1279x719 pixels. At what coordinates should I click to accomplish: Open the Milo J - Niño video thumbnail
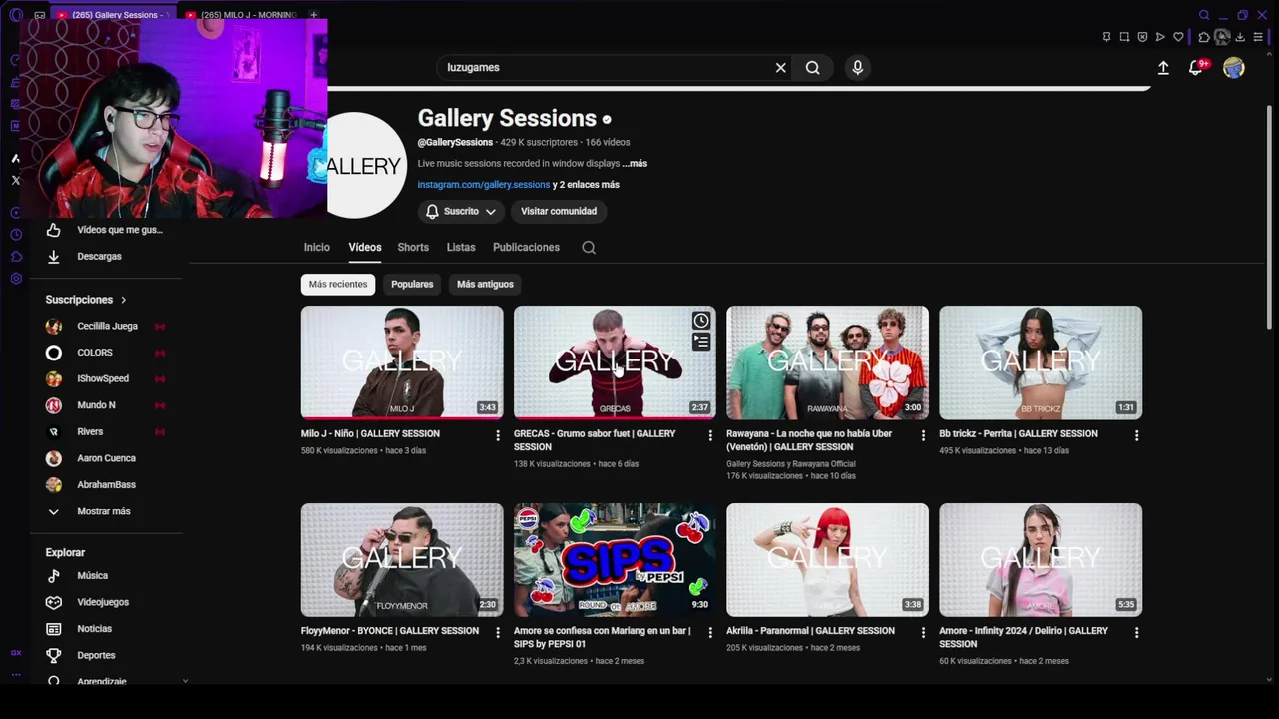pos(402,362)
